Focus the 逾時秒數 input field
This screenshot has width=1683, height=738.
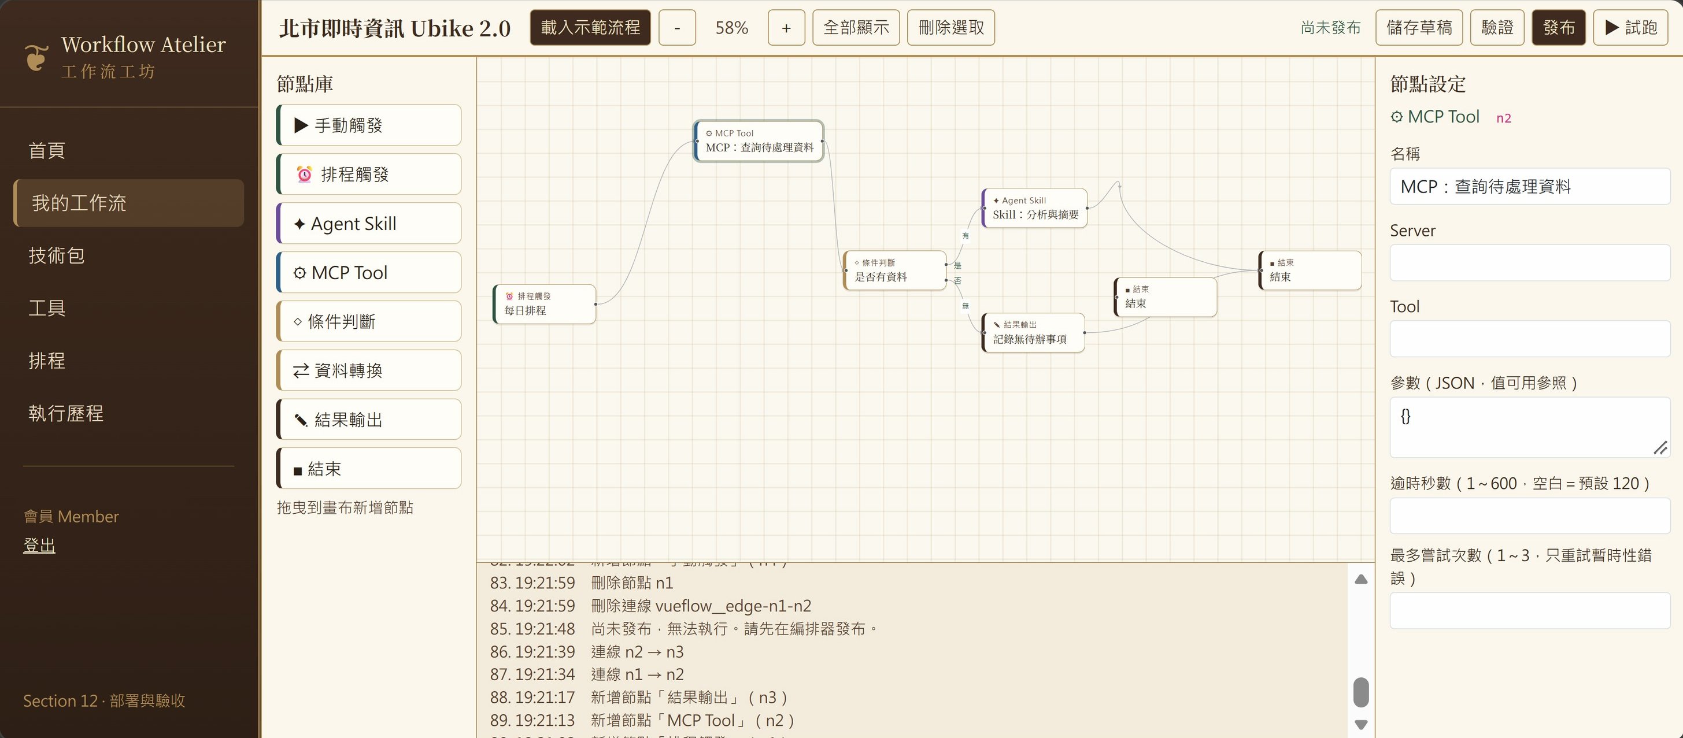click(1529, 516)
